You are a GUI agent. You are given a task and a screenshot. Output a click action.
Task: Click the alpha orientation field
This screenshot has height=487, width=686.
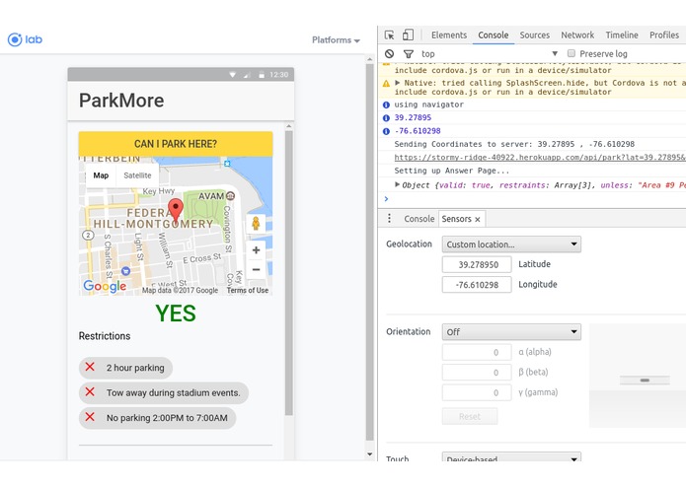(x=477, y=352)
